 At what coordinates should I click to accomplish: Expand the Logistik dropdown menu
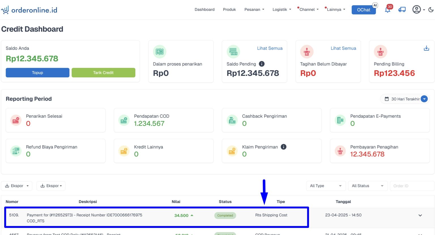pyautogui.click(x=282, y=10)
